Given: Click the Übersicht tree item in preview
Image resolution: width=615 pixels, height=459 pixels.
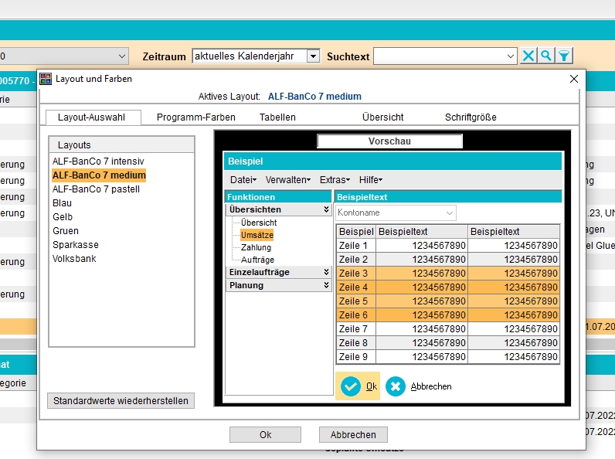Looking at the screenshot, I should click(x=259, y=223).
